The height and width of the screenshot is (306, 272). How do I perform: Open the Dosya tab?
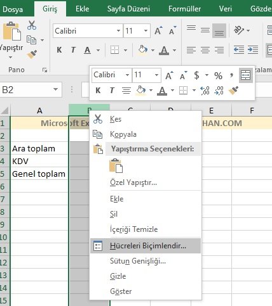tap(13, 9)
